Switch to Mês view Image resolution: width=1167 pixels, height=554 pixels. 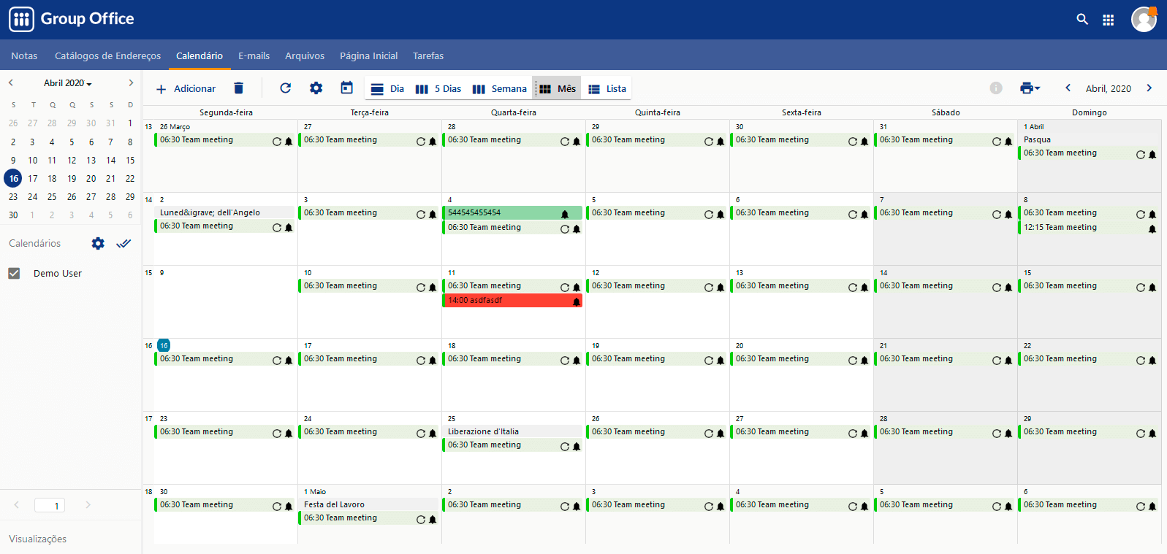click(x=557, y=89)
